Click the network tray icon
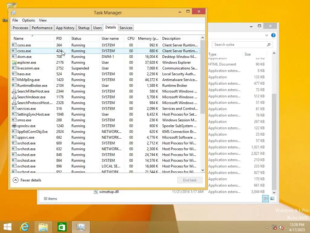 pos(274,227)
